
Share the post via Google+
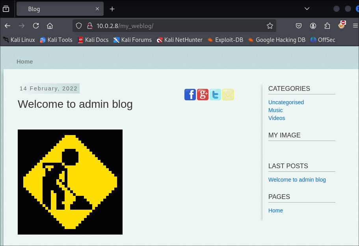203,94
